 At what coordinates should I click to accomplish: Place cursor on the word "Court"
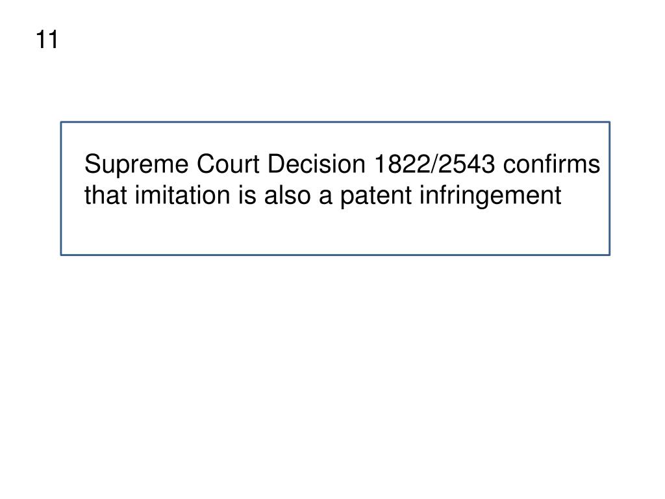(x=228, y=163)
